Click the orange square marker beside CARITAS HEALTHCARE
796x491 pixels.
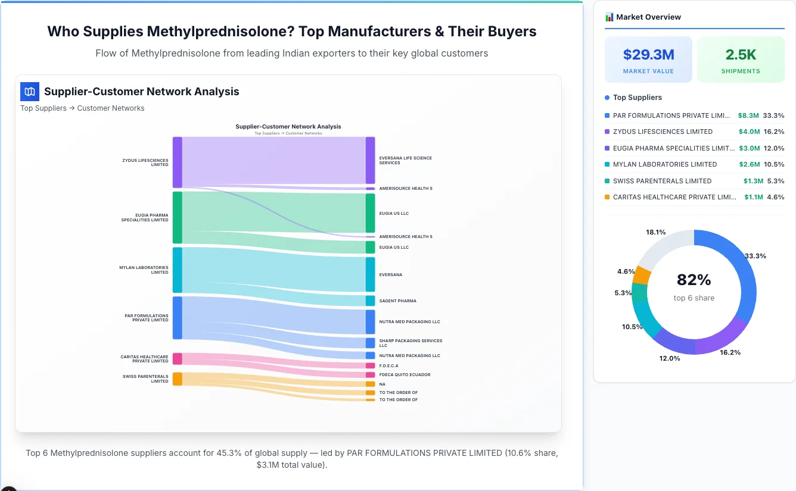coord(607,197)
